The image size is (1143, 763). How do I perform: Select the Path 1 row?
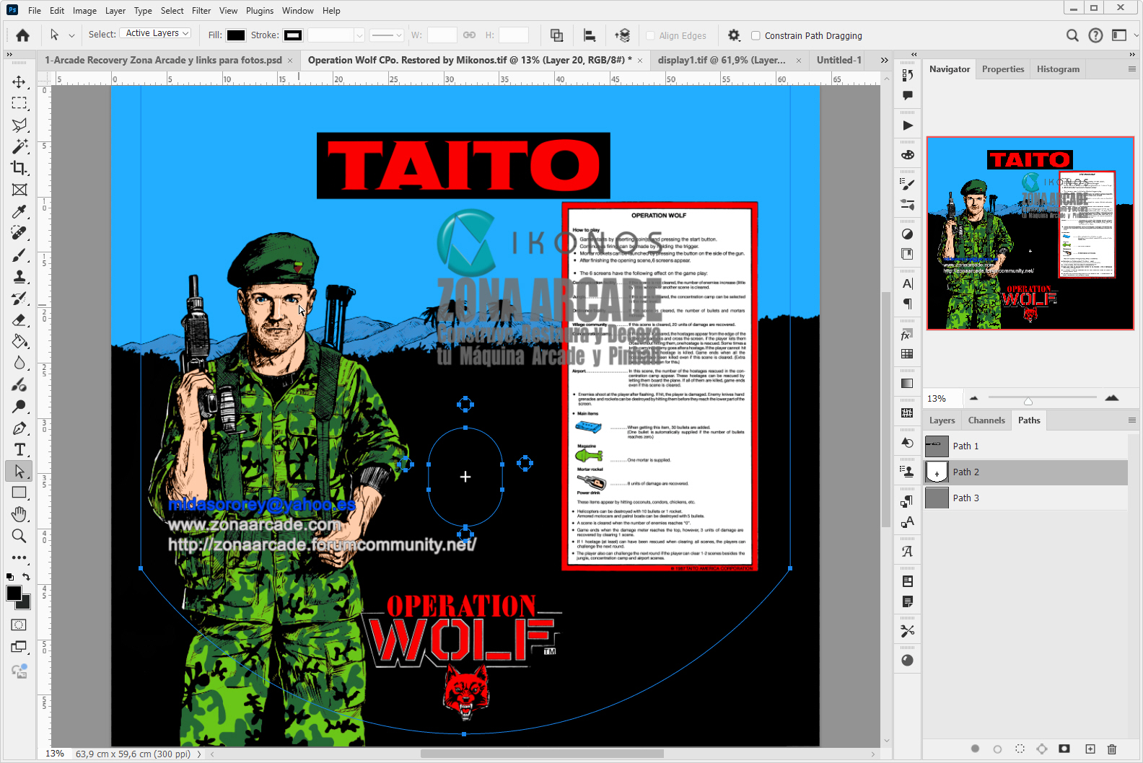click(1025, 446)
